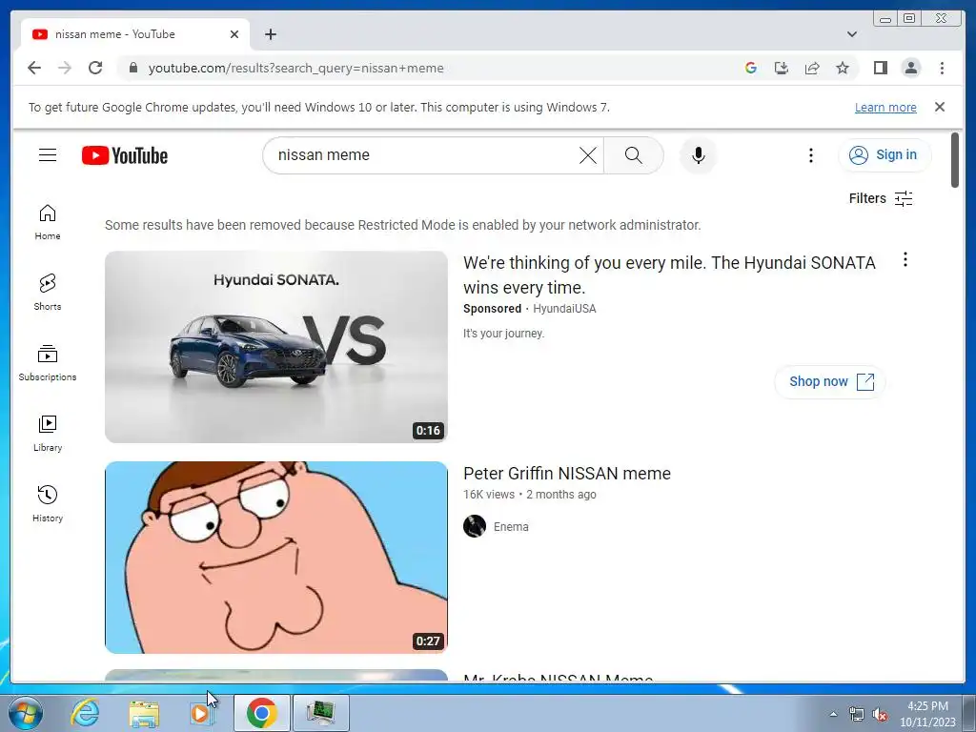The height and width of the screenshot is (732, 976).
Task: Go to YouTube home via logo
Action: point(125,155)
